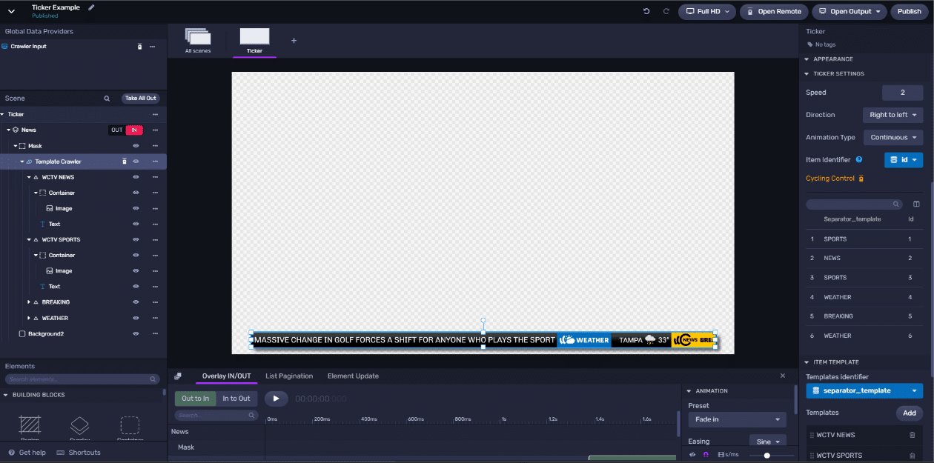Delete the WCTV NEWS template
Image resolution: width=934 pixels, height=463 pixels.
[912, 436]
